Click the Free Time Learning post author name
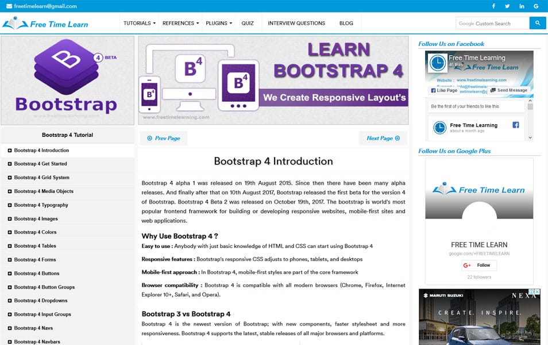Screen dimensions: 548x345 [x=473, y=125]
